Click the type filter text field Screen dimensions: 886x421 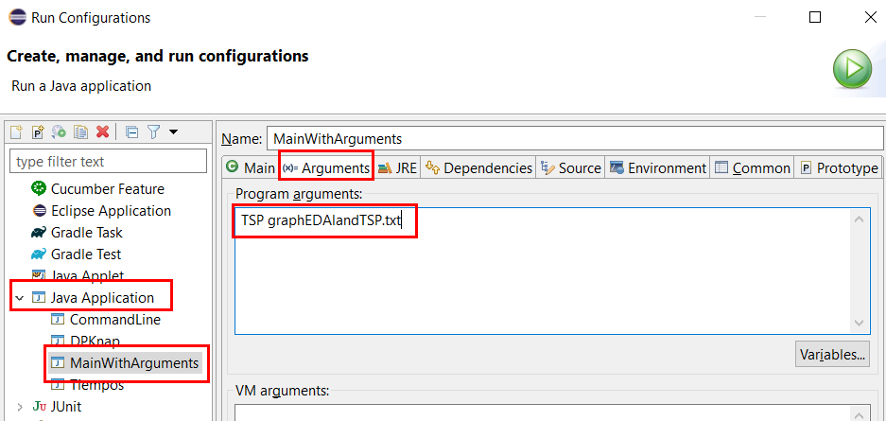[x=109, y=162]
